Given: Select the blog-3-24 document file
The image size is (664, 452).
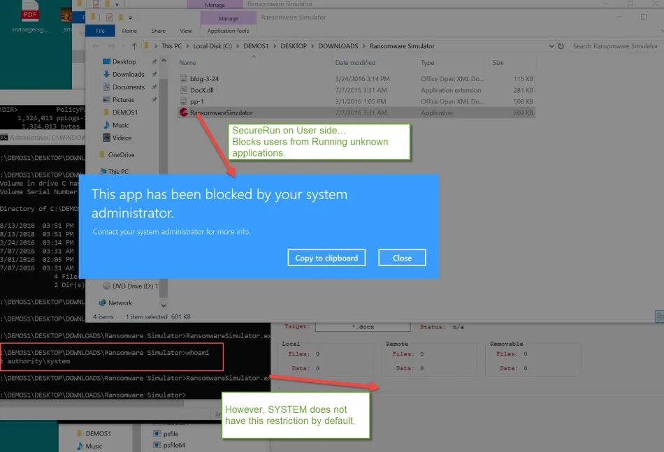Looking at the screenshot, I should click(204, 79).
